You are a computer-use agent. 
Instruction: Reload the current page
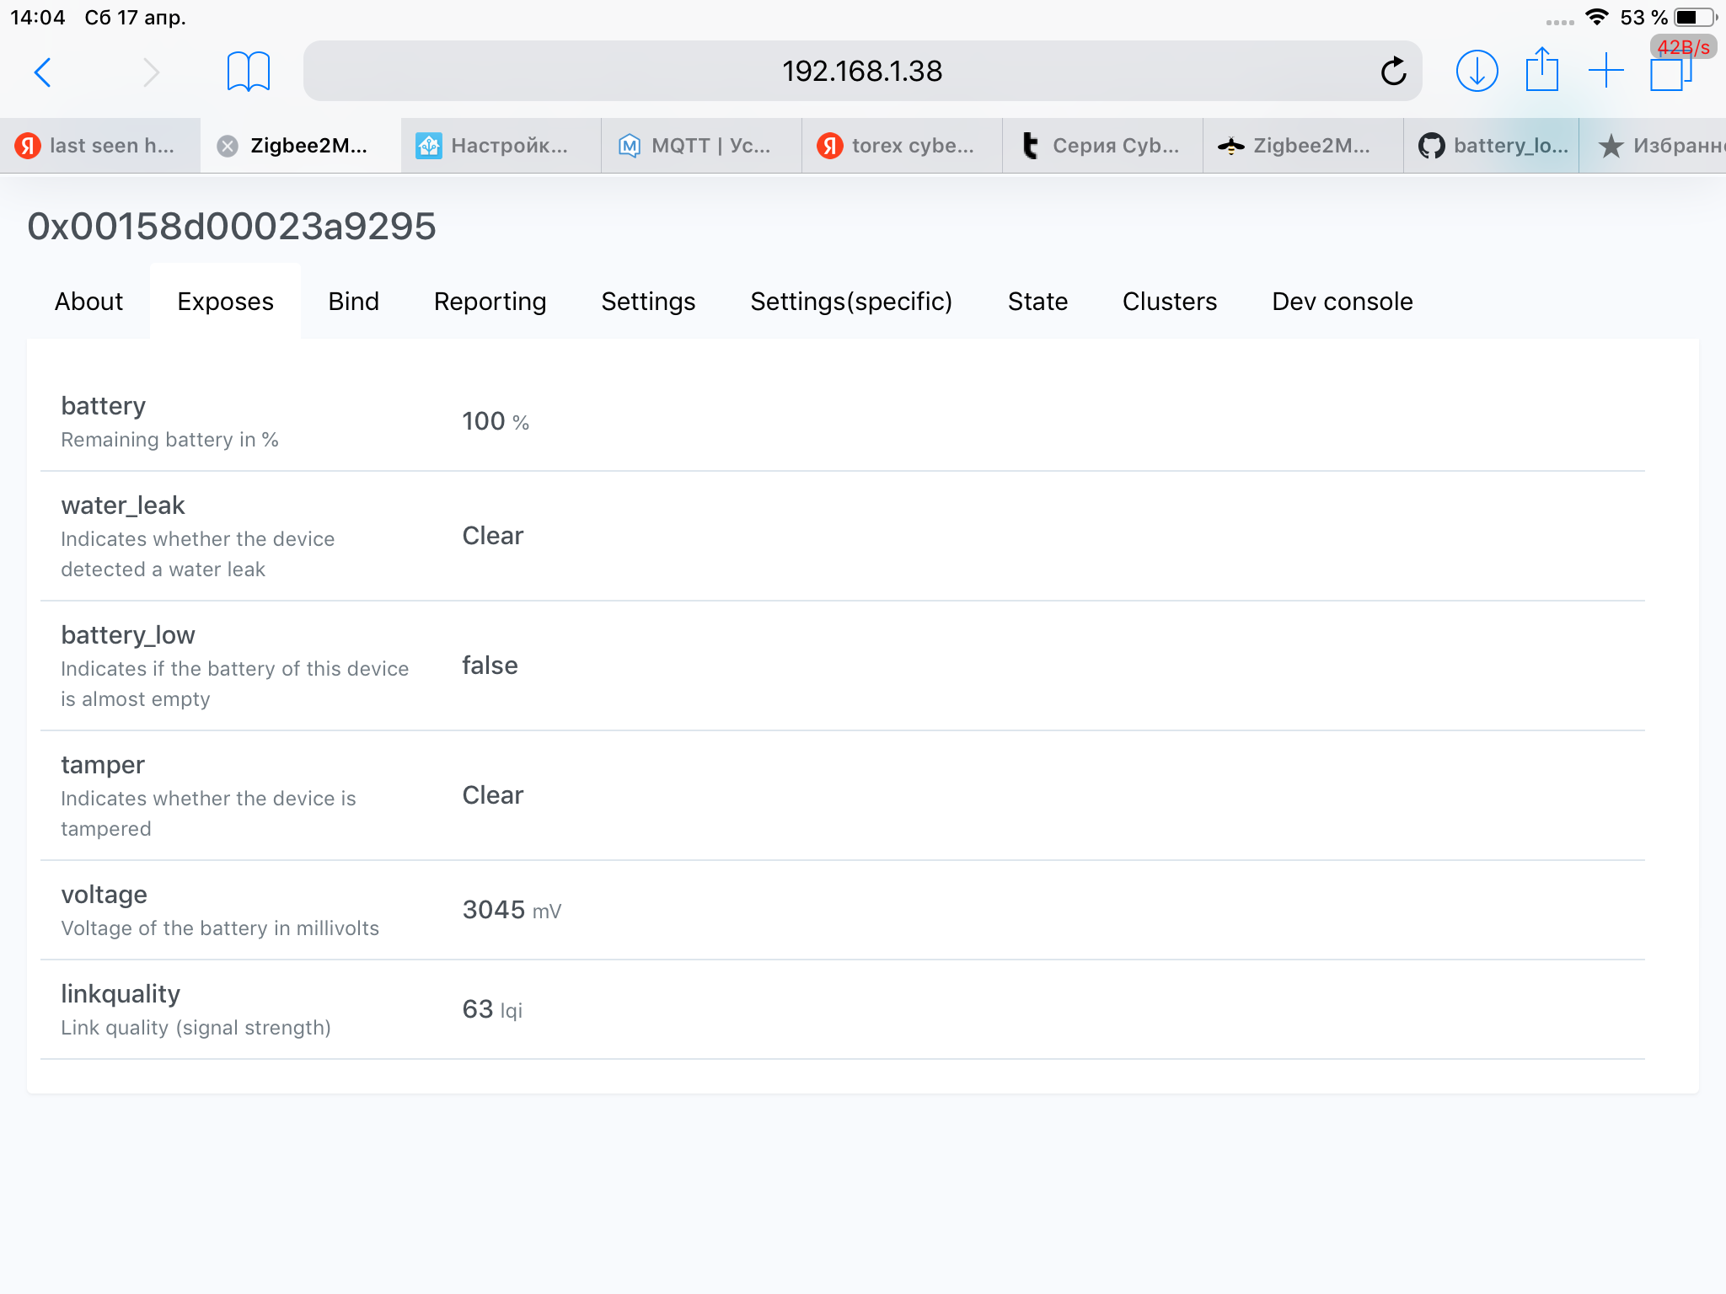(1395, 71)
